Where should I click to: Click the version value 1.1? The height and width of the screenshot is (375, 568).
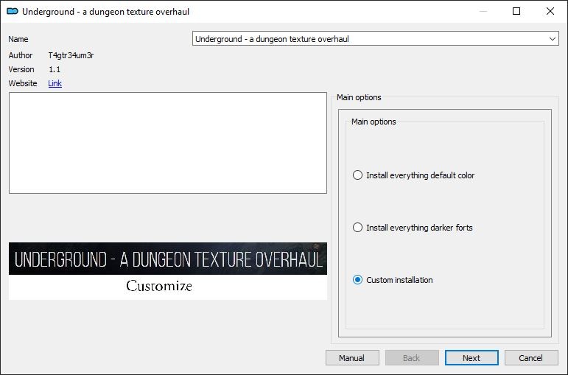[55, 69]
